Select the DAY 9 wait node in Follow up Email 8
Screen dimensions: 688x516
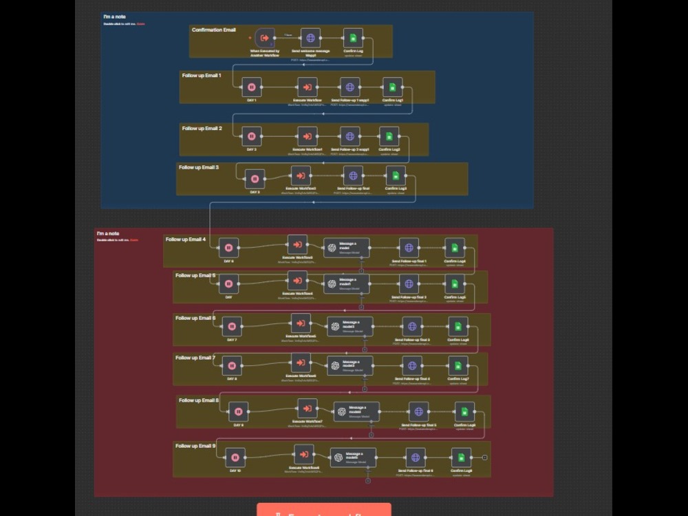(238, 411)
